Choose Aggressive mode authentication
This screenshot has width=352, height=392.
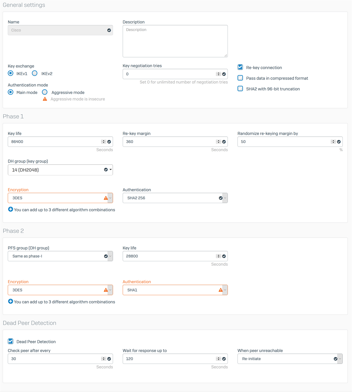(x=45, y=92)
